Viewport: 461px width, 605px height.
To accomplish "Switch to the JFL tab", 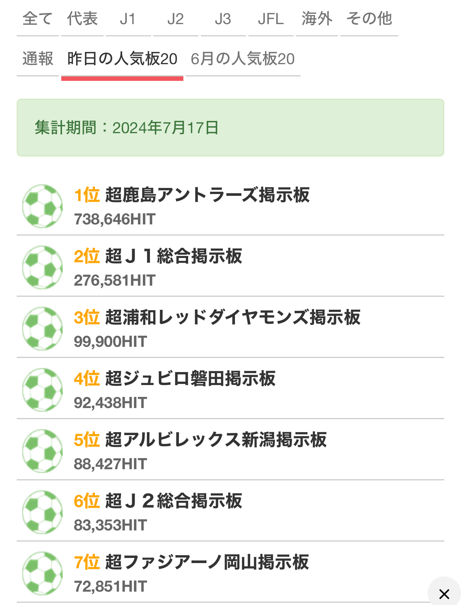I will pyautogui.click(x=271, y=19).
